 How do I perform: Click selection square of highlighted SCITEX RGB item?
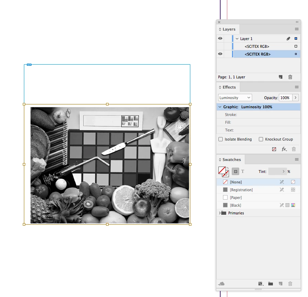pyautogui.click(x=296, y=54)
